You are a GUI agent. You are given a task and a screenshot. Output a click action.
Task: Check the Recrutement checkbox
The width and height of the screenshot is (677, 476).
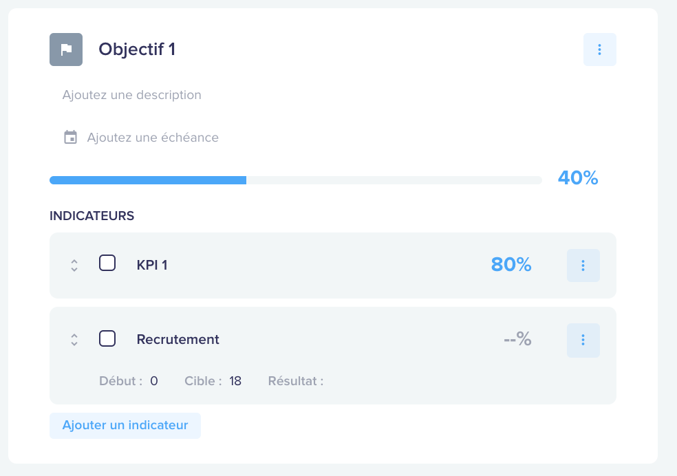click(x=107, y=338)
